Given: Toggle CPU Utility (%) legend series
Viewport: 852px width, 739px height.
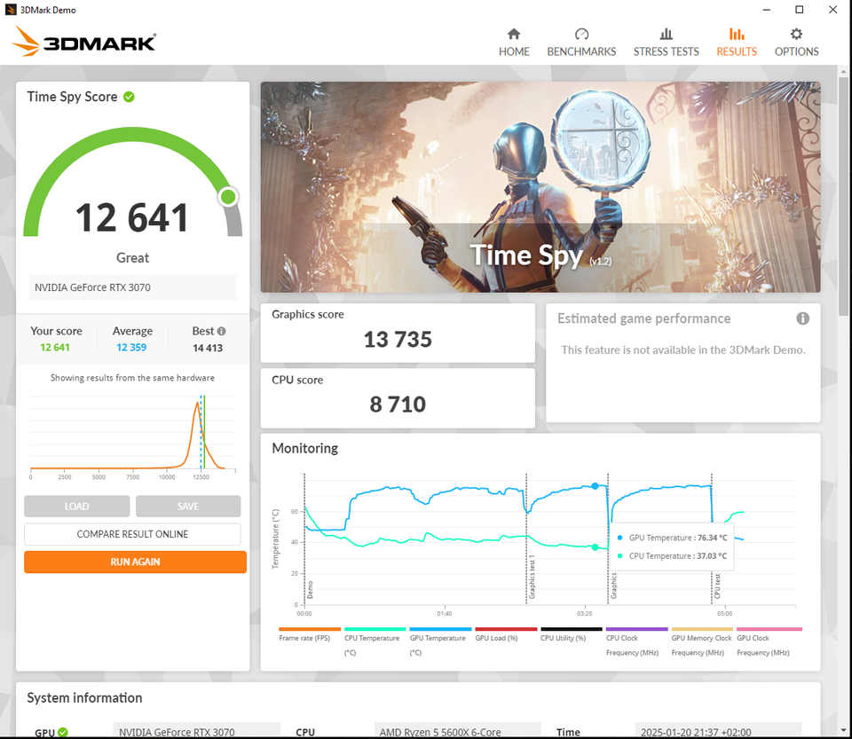Looking at the screenshot, I should tap(563, 638).
